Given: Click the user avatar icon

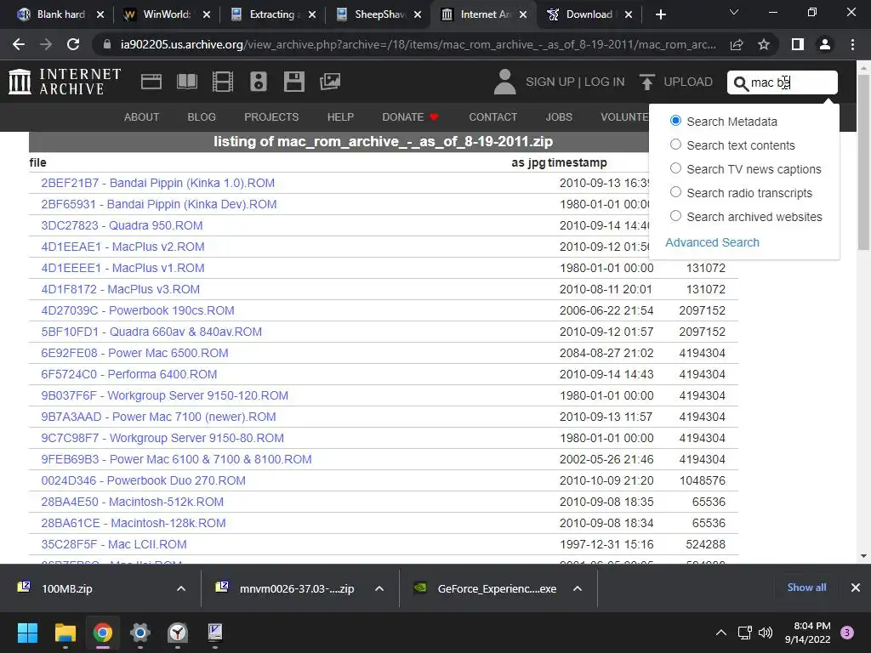Looking at the screenshot, I should point(505,82).
